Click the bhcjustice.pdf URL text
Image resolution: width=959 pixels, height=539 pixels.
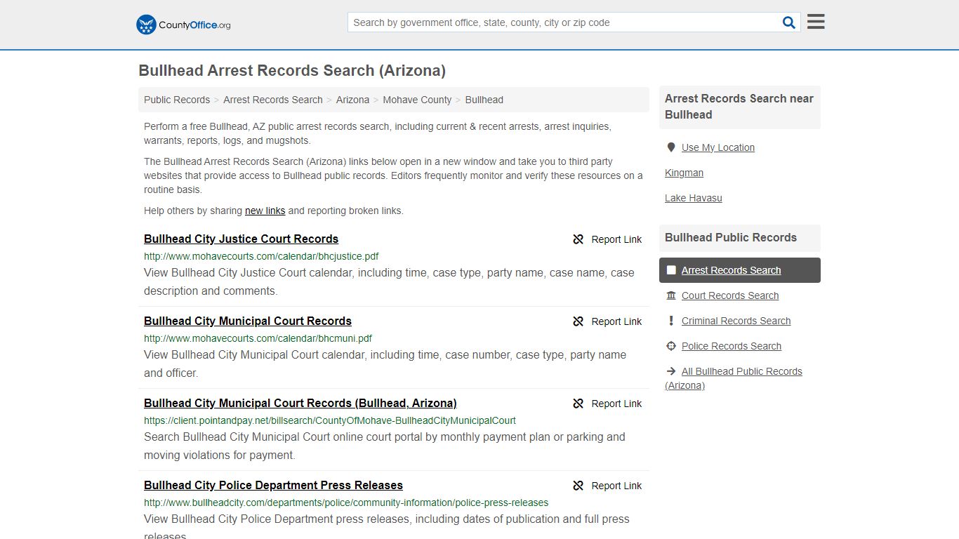click(x=261, y=256)
